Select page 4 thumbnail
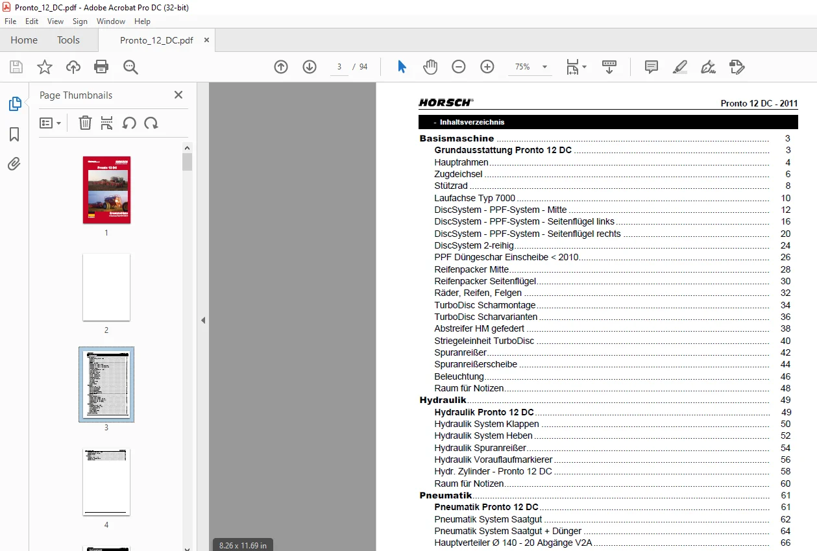 click(x=106, y=482)
